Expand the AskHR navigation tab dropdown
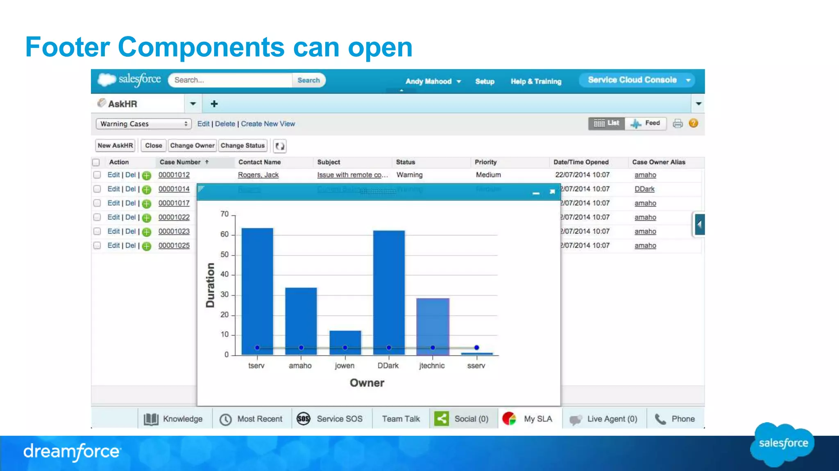839x471 pixels. coord(193,104)
